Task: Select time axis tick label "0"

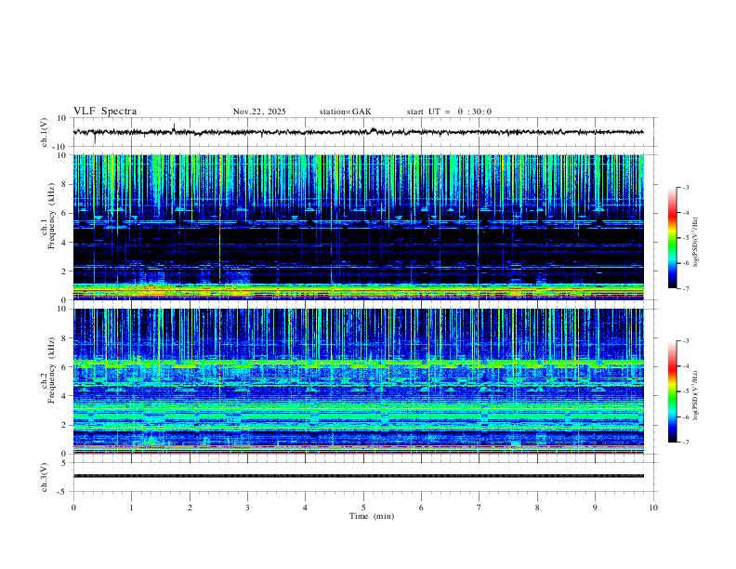Action: pos(73,508)
